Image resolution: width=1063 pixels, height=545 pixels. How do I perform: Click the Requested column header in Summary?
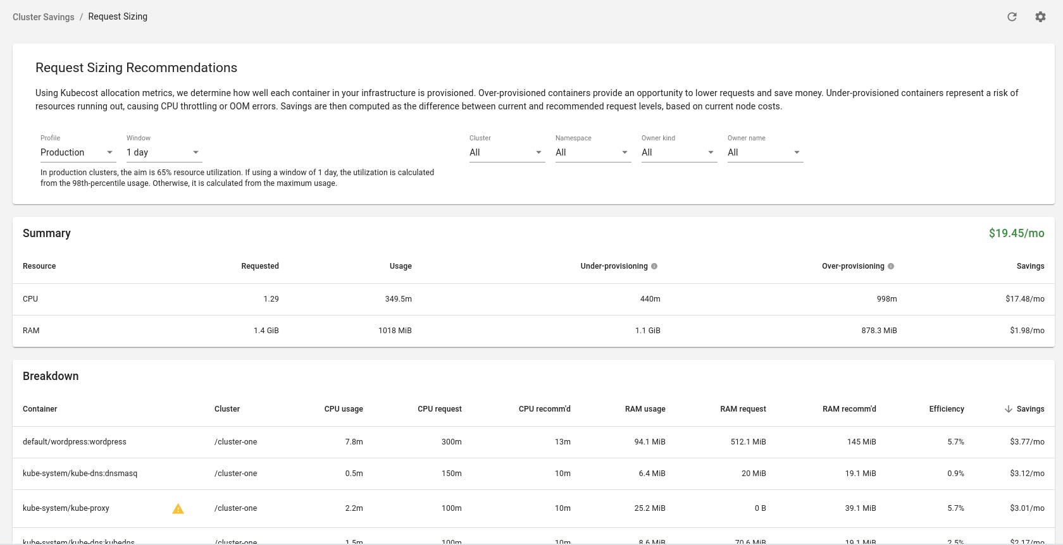[x=260, y=266]
